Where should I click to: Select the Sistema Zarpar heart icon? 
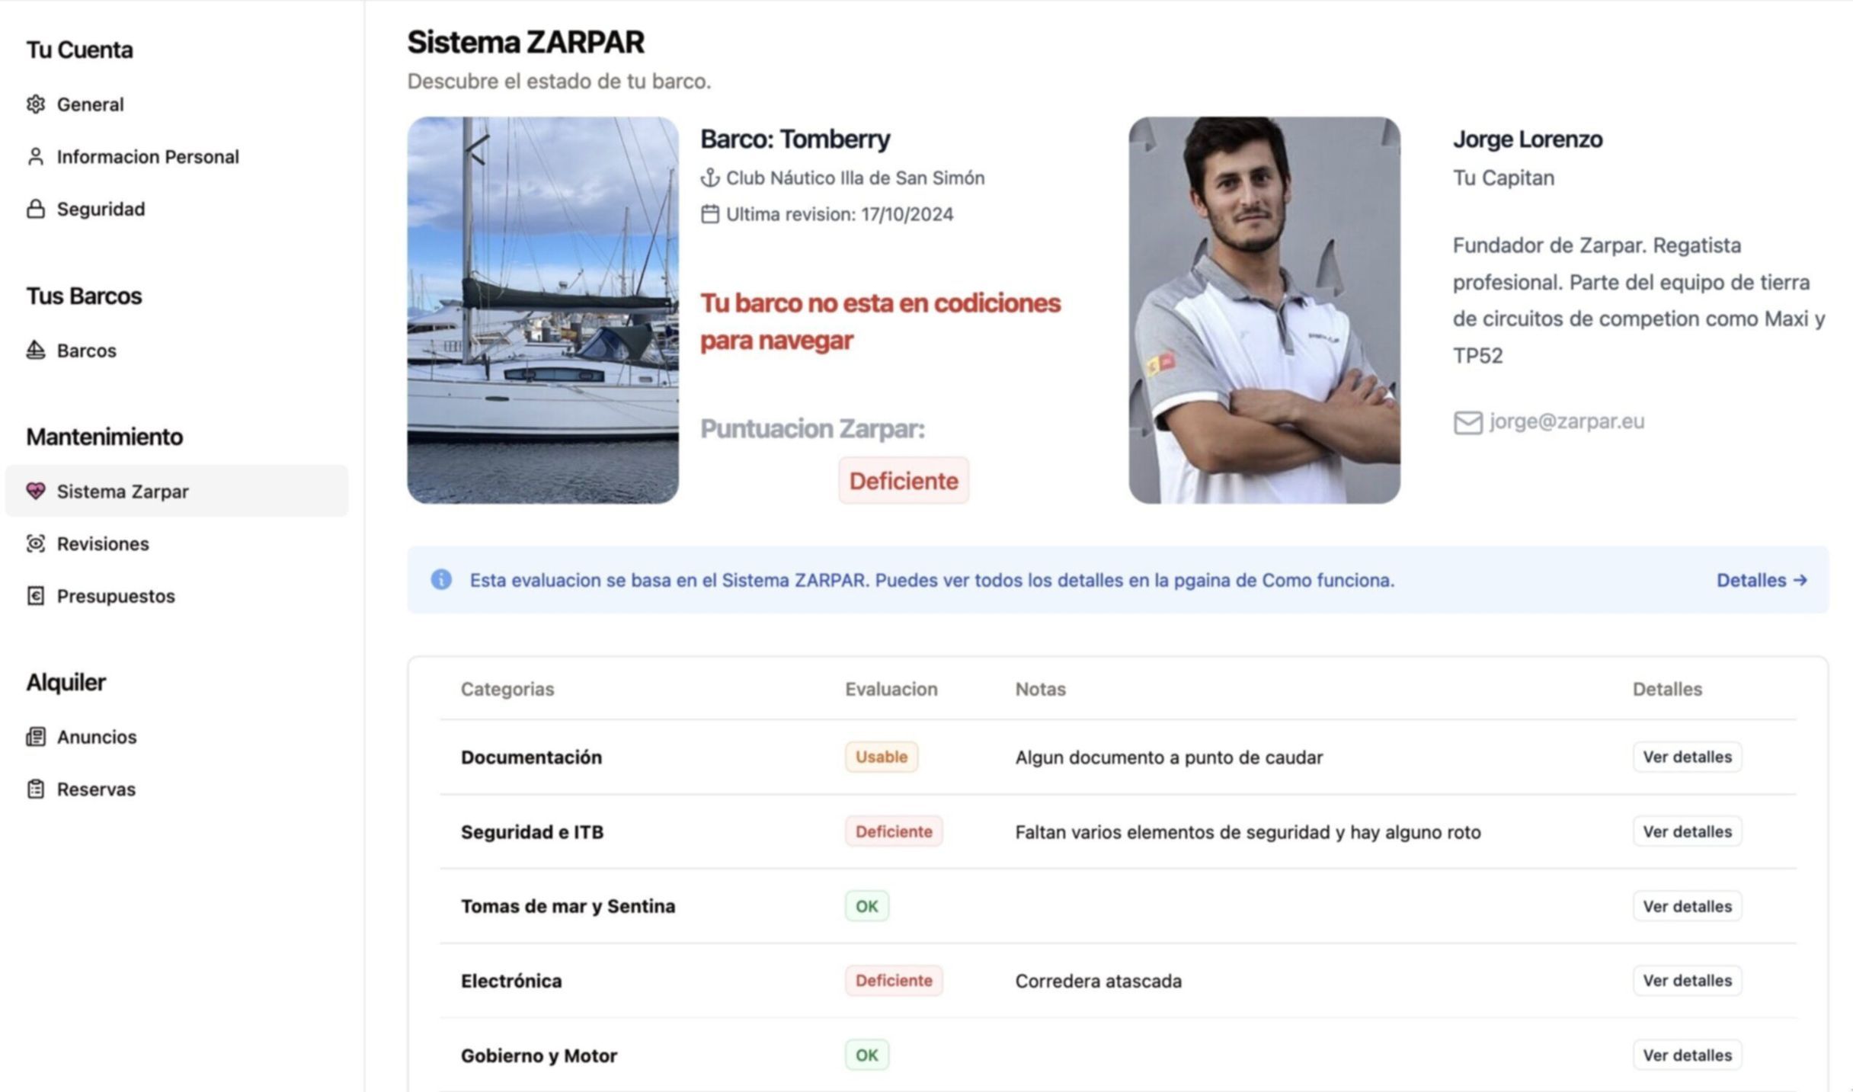click(35, 492)
